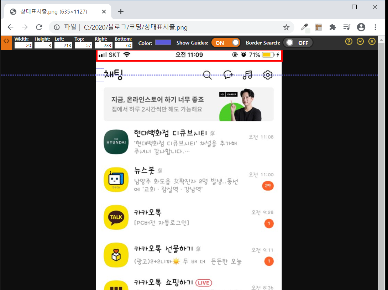The width and height of the screenshot is (388, 290).
Task: Click the music note icon
Action: point(247,74)
